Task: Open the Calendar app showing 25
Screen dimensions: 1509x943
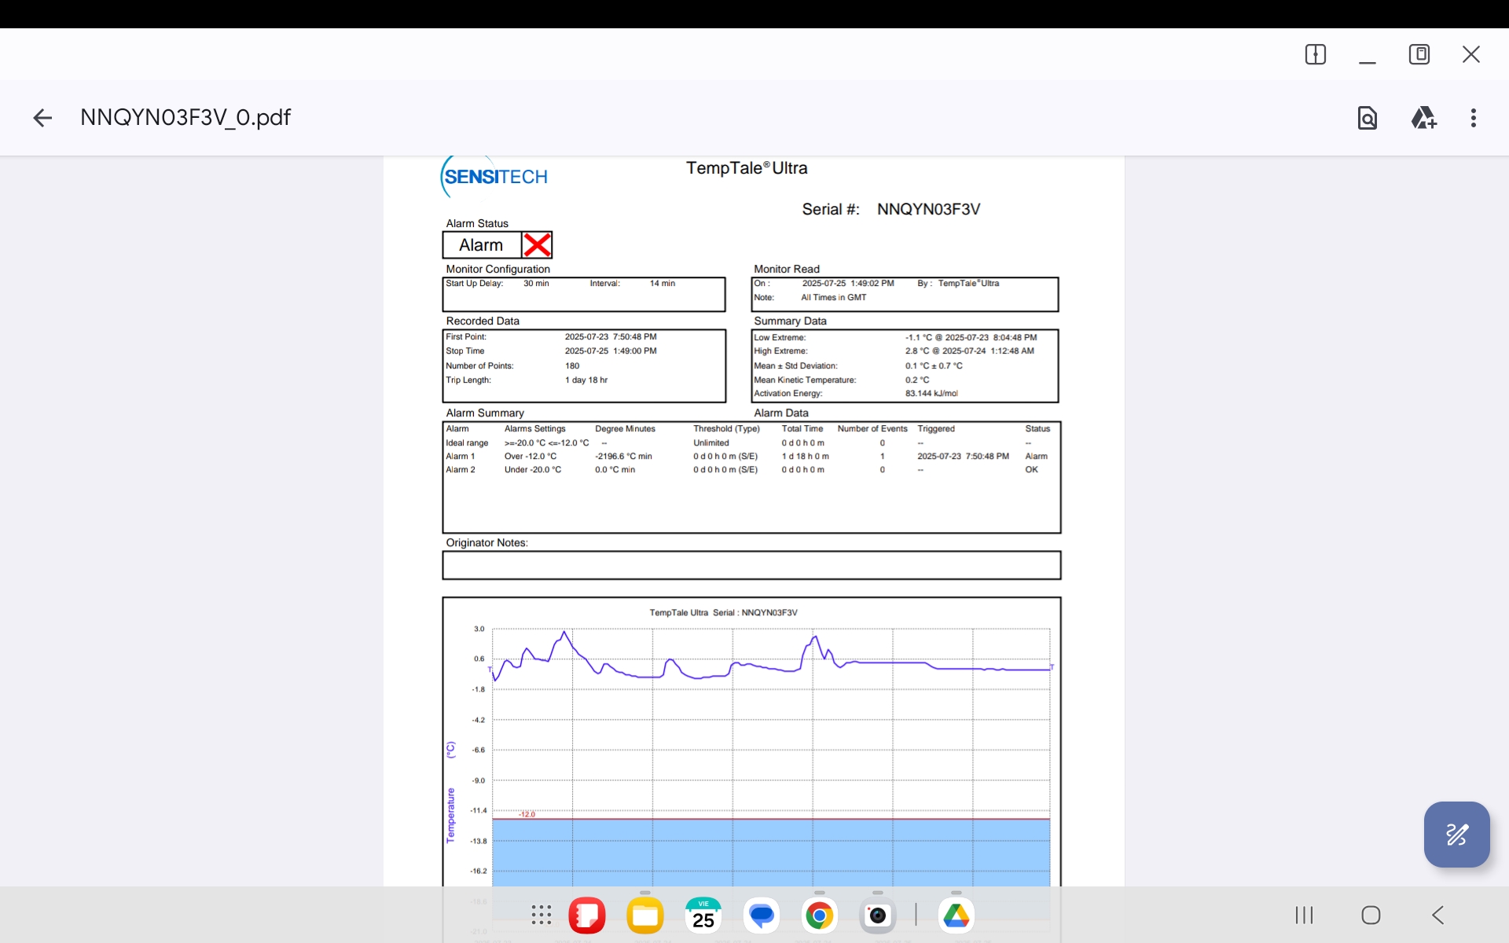Action: point(703,915)
